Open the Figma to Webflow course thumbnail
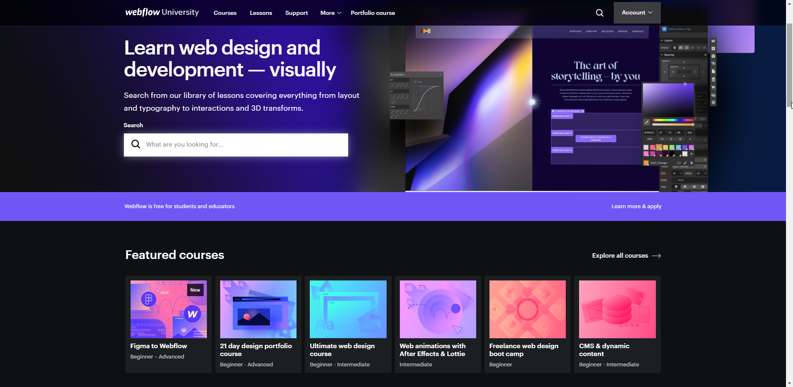This screenshot has width=793, height=387. tap(169, 309)
